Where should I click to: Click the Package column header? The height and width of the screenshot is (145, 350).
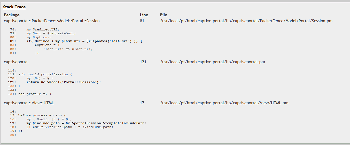(x=12, y=15)
